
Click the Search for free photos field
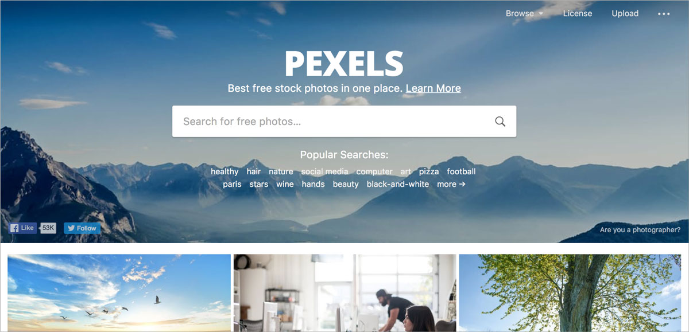[x=344, y=122]
